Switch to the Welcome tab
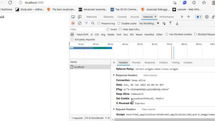The height and width of the screenshot is (121, 215). pyautogui.click(x=91, y=17)
